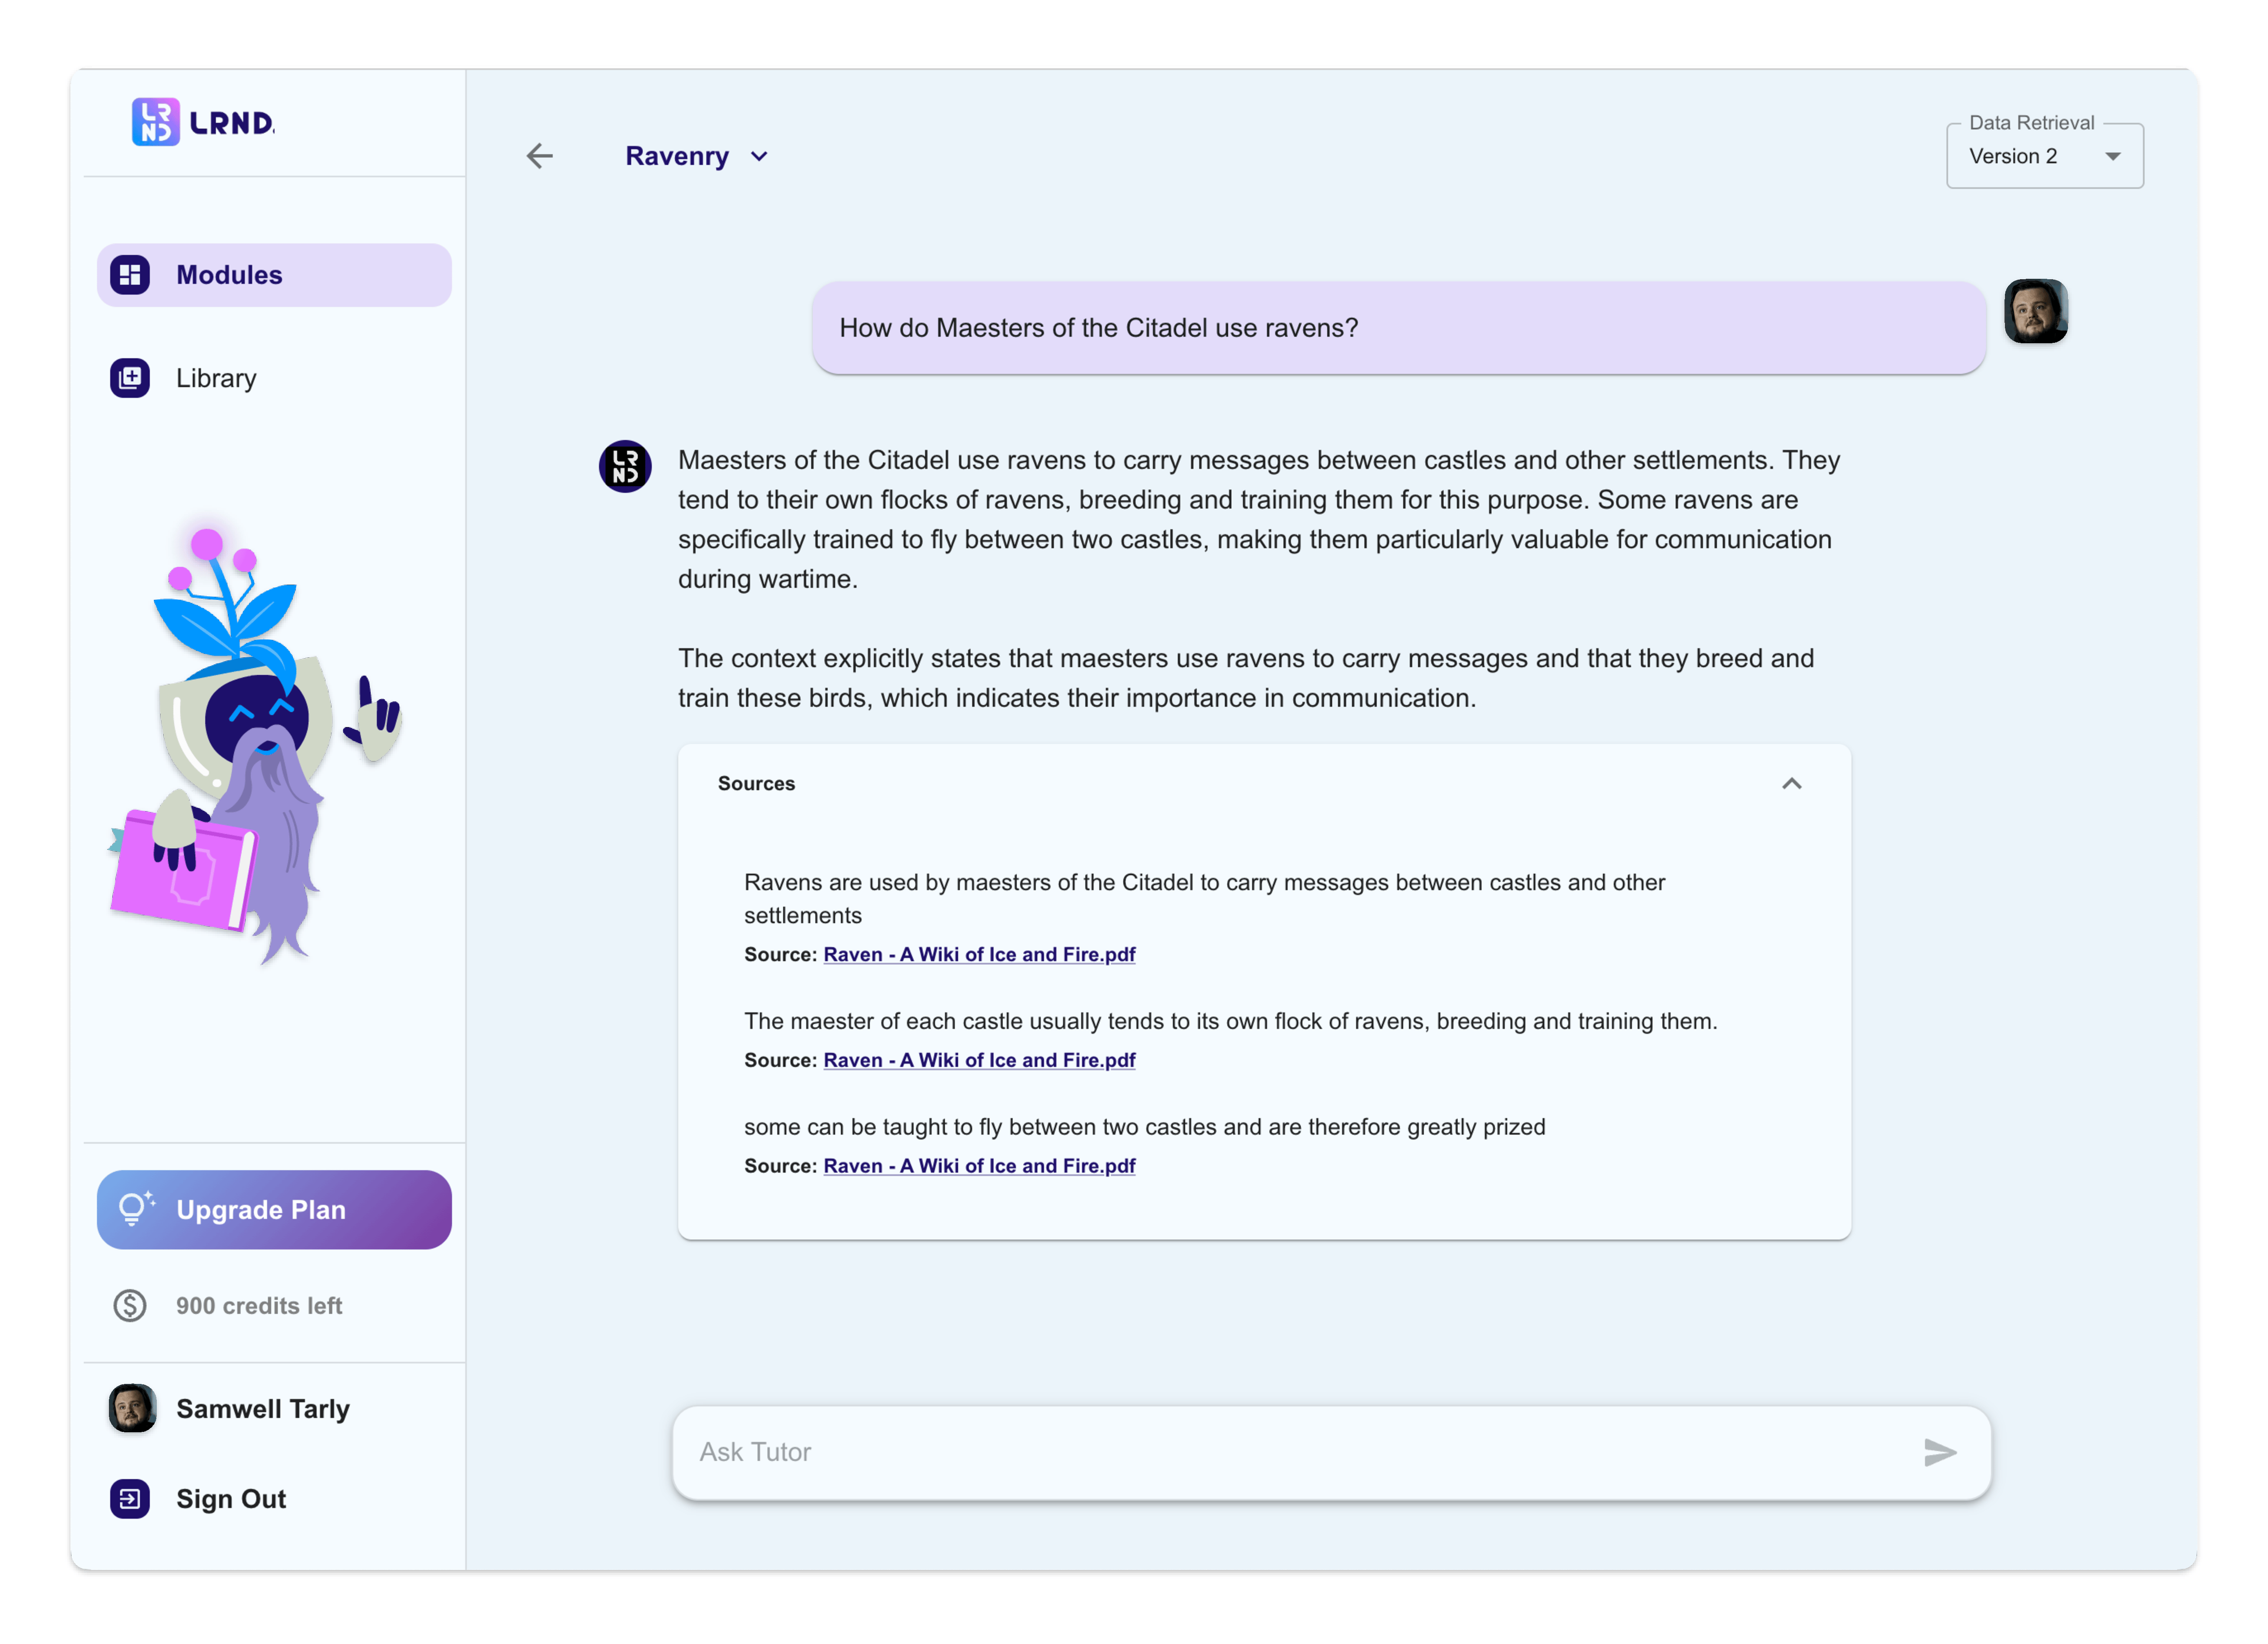Open the Ravenry module dropdown
This screenshot has height=1644, width=2268.
[697, 156]
